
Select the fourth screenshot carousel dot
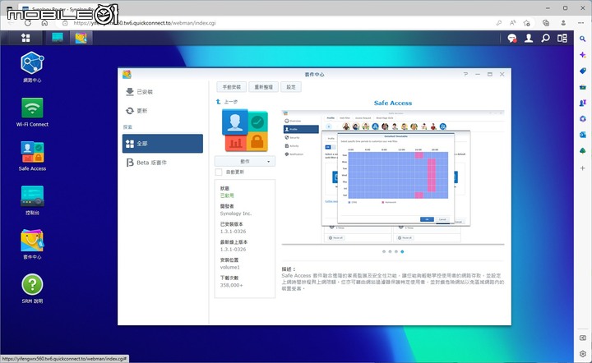(x=402, y=251)
